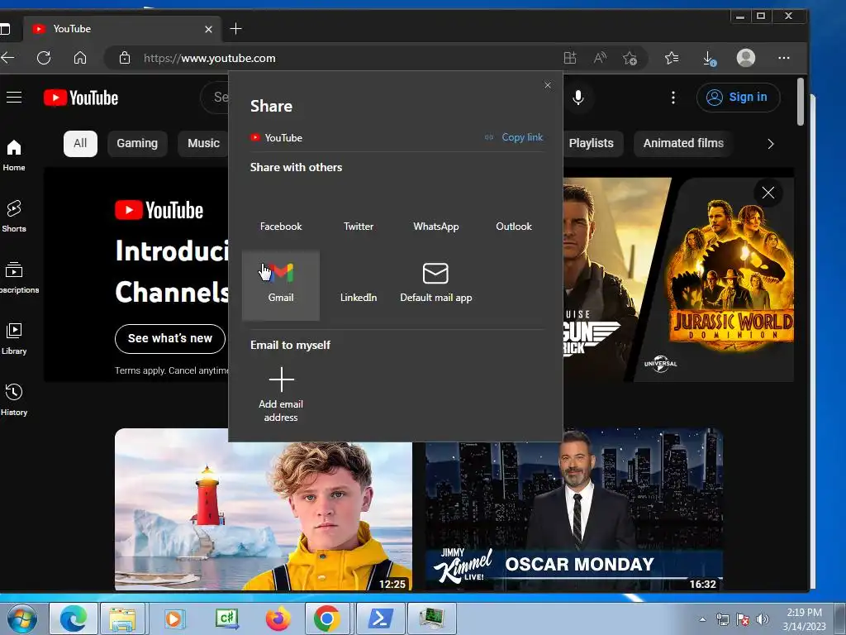
Task: Open Library in sidebar
Action: [x=14, y=338]
